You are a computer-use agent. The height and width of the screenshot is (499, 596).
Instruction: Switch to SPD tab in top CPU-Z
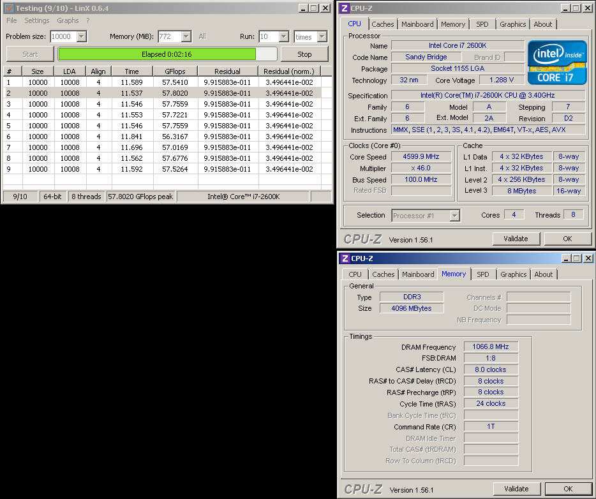(x=482, y=24)
